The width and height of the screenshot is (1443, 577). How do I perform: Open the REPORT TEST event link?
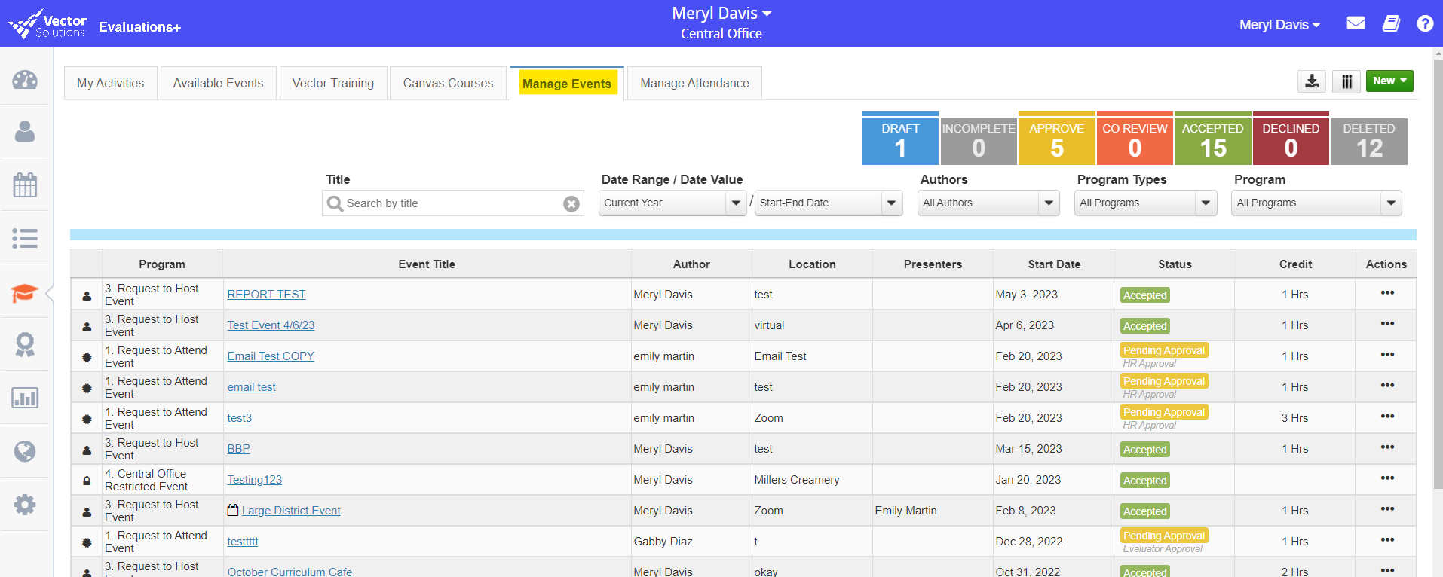tap(267, 295)
